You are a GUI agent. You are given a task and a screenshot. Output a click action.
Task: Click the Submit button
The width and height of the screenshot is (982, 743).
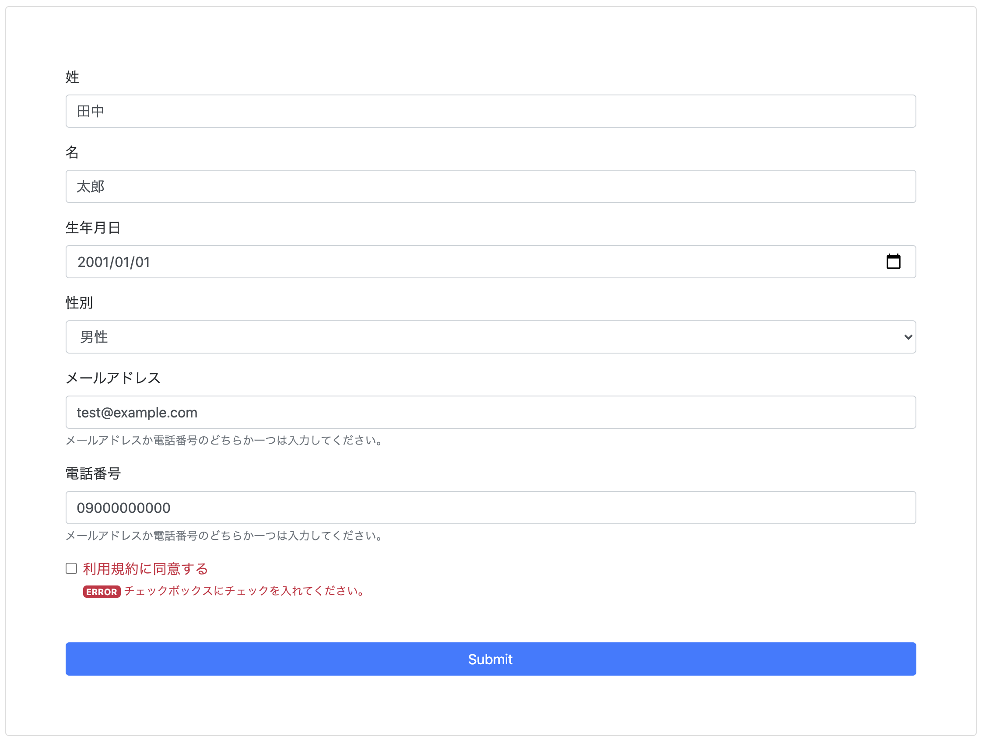pos(490,659)
